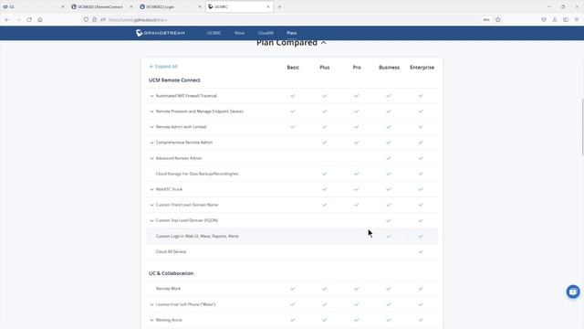Click the shield icon in the address bar
584x329 pixels.
point(86,20)
